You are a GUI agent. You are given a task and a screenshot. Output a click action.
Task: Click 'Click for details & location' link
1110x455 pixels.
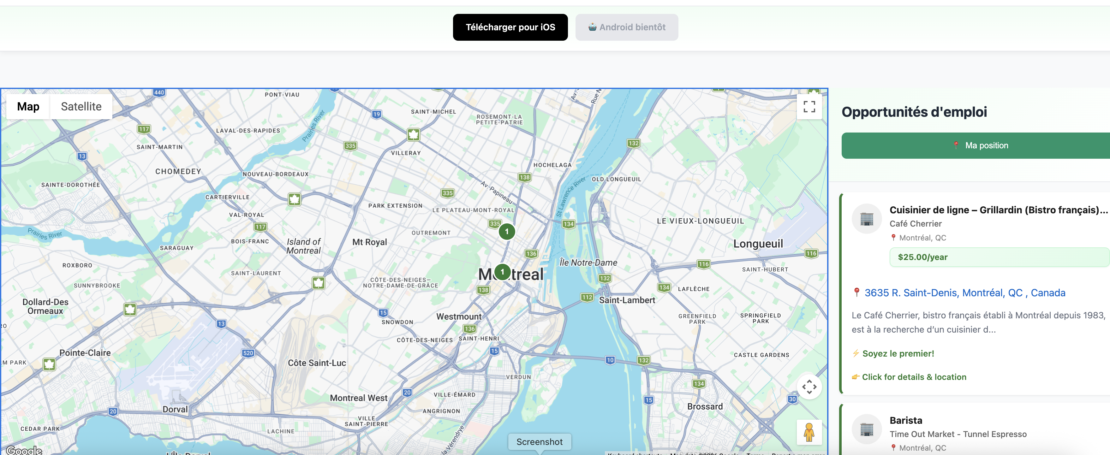tap(914, 377)
